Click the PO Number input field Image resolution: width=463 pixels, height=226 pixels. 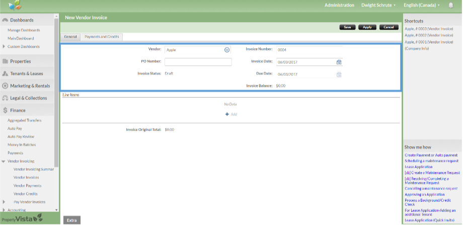tap(198, 62)
